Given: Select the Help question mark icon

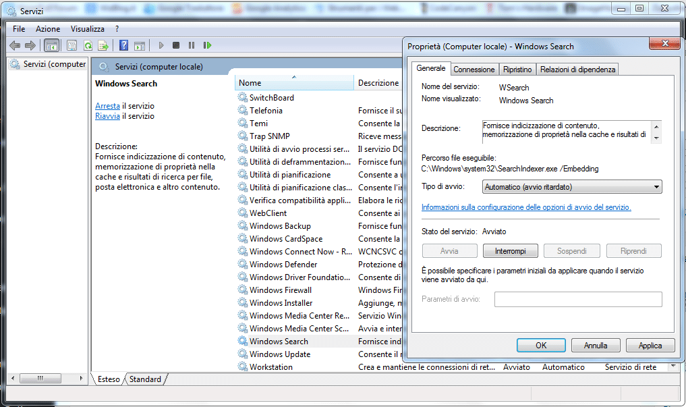Looking at the screenshot, I should [x=124, y=45].
